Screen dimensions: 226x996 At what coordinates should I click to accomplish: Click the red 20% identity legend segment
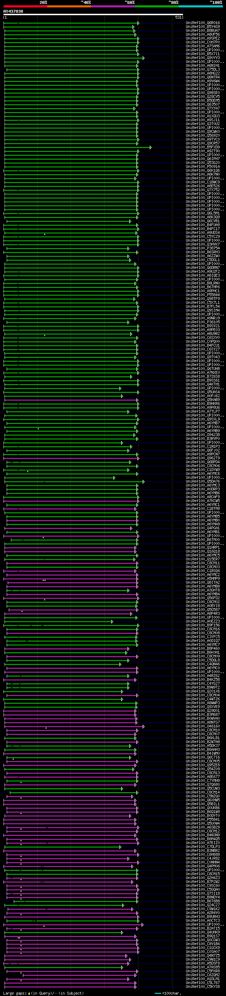coord(25,6)
